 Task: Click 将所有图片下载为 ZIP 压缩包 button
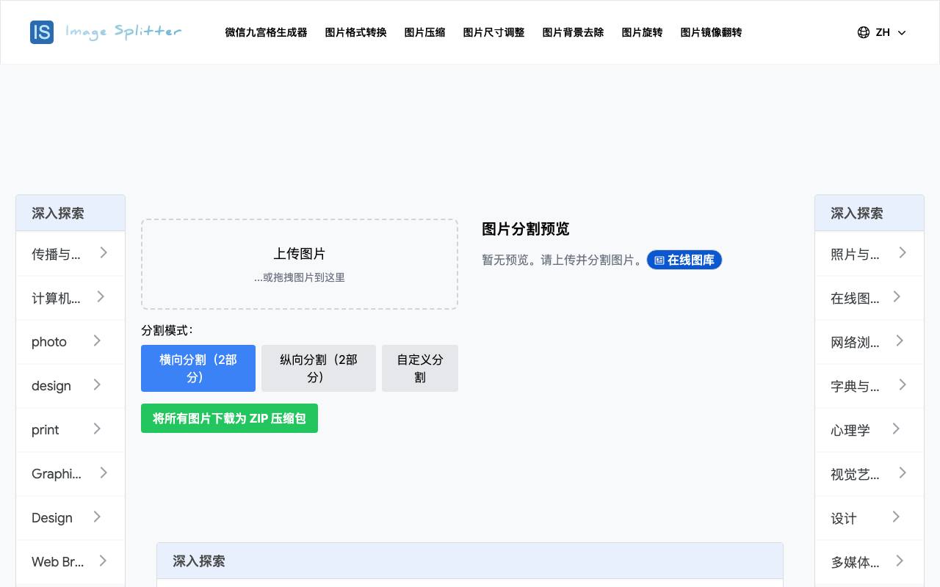229,418
